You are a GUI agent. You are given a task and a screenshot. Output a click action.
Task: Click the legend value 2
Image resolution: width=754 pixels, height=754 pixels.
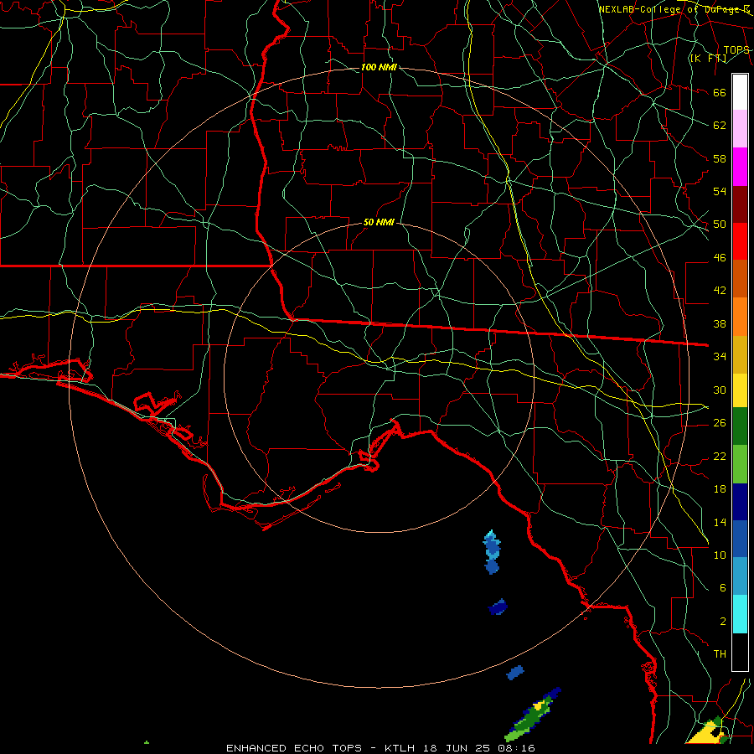[x=722, y=622]
